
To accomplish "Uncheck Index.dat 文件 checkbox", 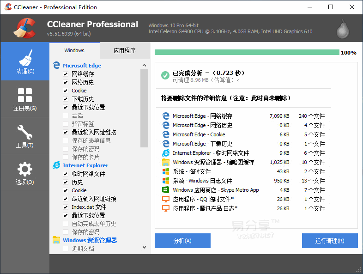I will point(66,207).
